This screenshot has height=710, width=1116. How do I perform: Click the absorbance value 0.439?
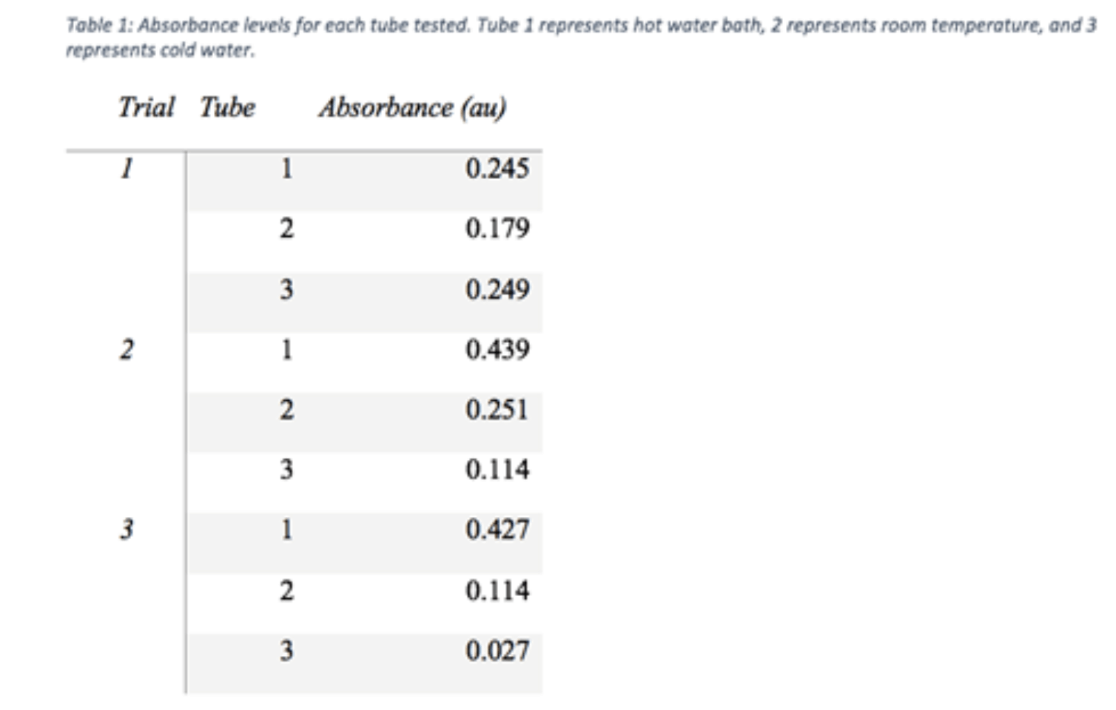tap(497, 350)
